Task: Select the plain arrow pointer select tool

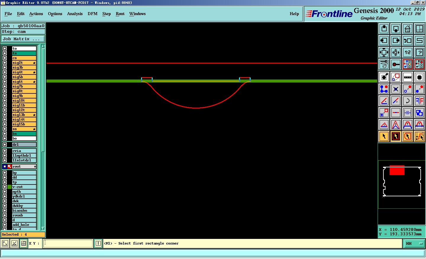Action: pos(384,136)
